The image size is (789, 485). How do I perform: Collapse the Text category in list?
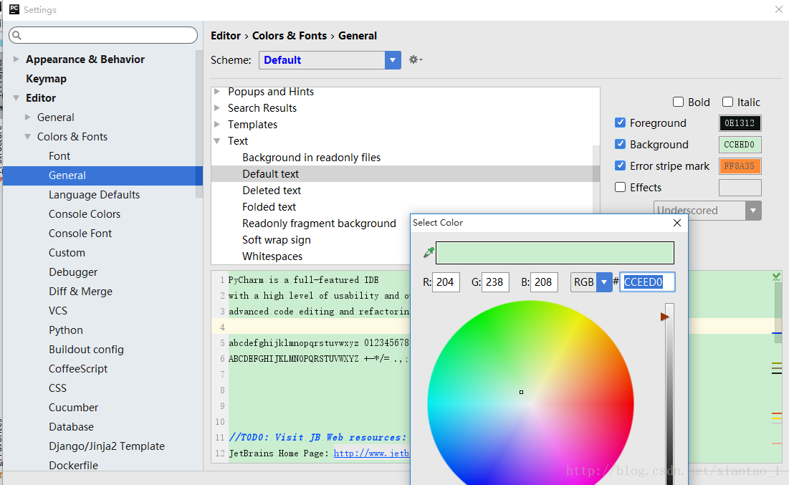(x=217, y=141)
